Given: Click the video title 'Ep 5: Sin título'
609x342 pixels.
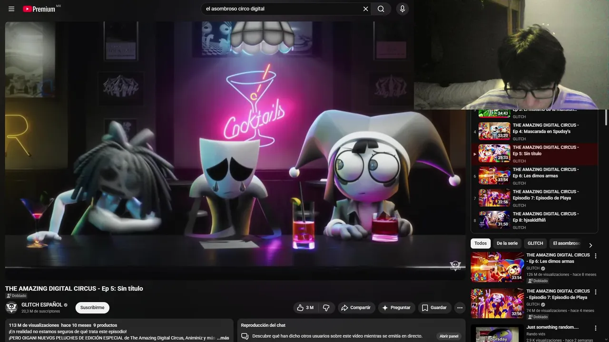Looking at the screenshot, I should point(74,288).
